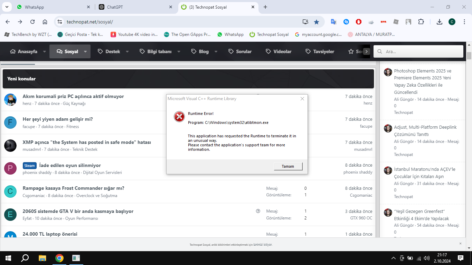Screen dimensions: 472x265
Task: Click the Steam prefix tag
Action: coord(30,166)
